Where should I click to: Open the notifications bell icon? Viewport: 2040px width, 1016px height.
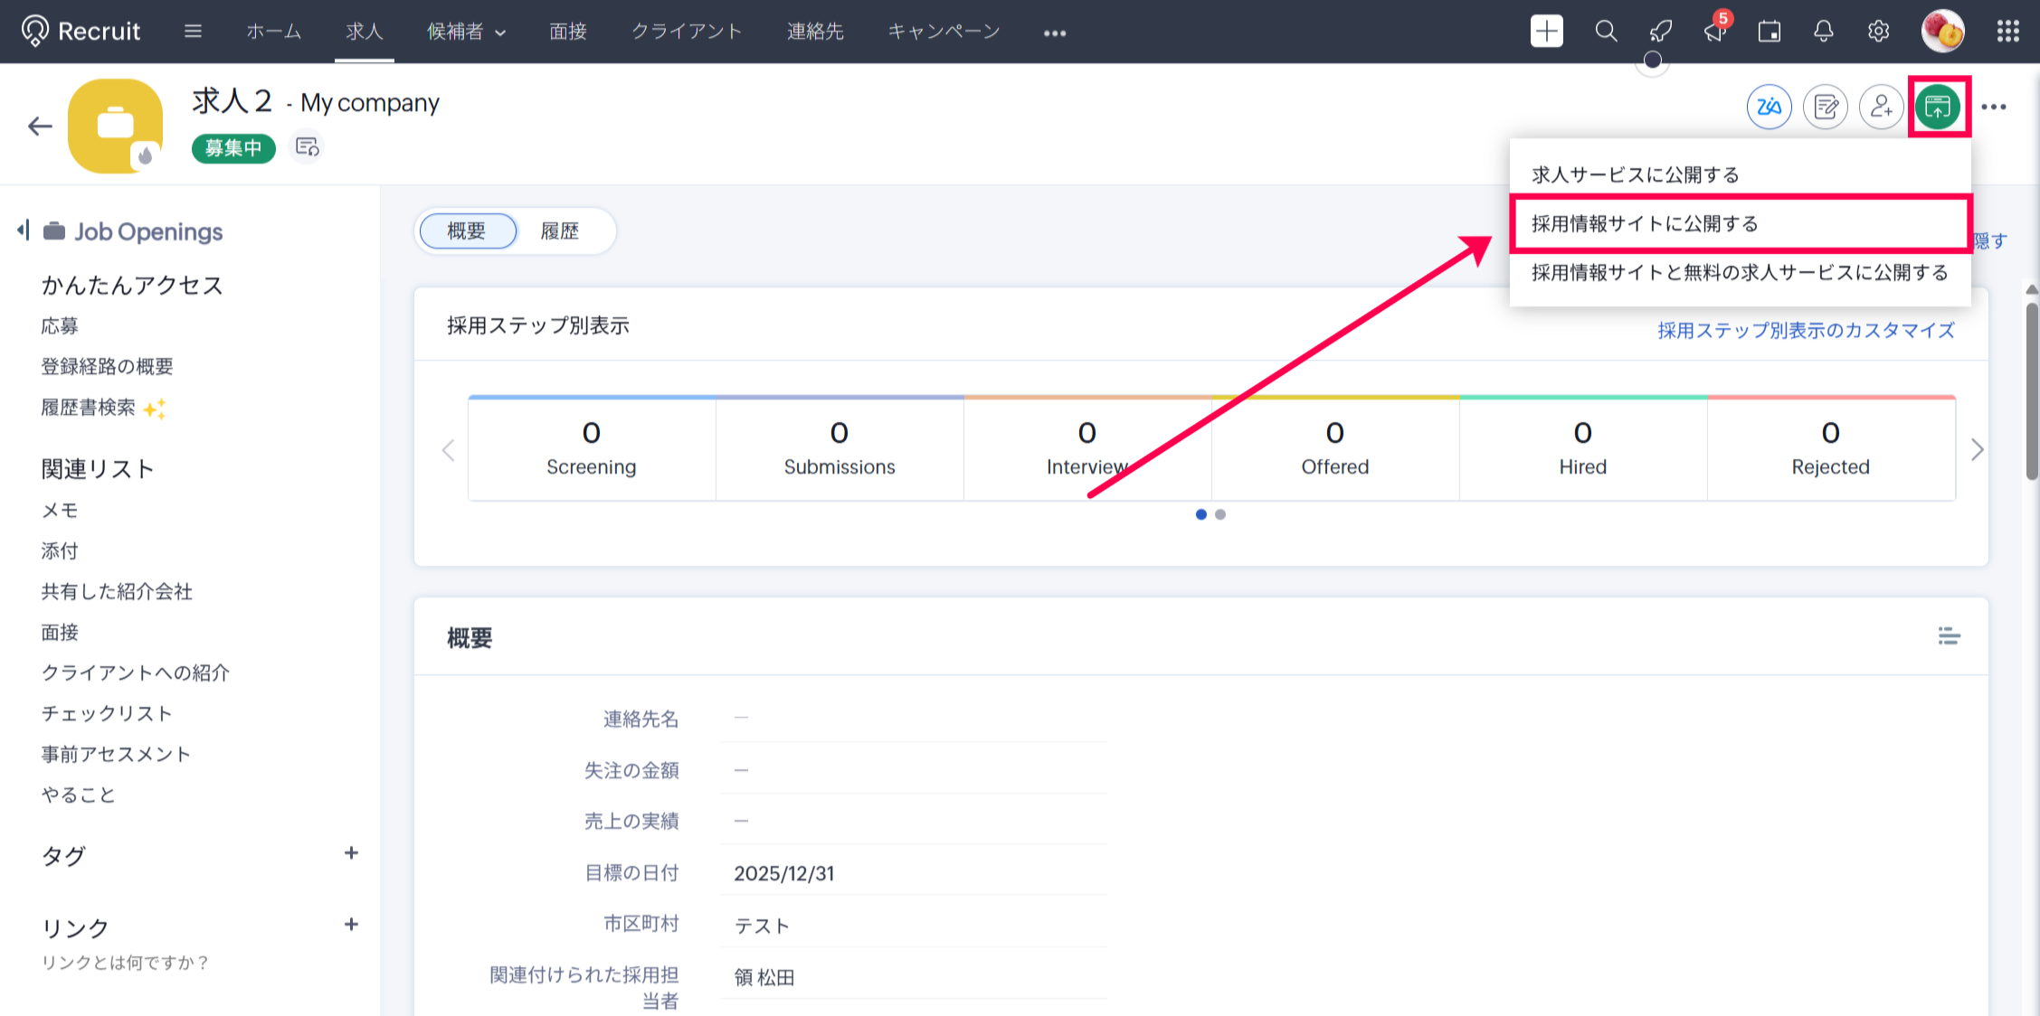pos(1824,32)
